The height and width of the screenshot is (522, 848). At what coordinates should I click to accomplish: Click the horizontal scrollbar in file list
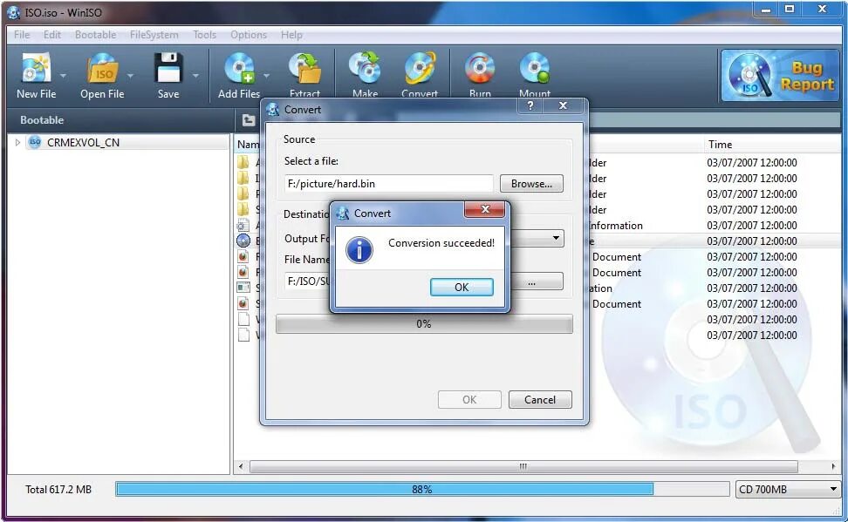click(x=523, y=466)
